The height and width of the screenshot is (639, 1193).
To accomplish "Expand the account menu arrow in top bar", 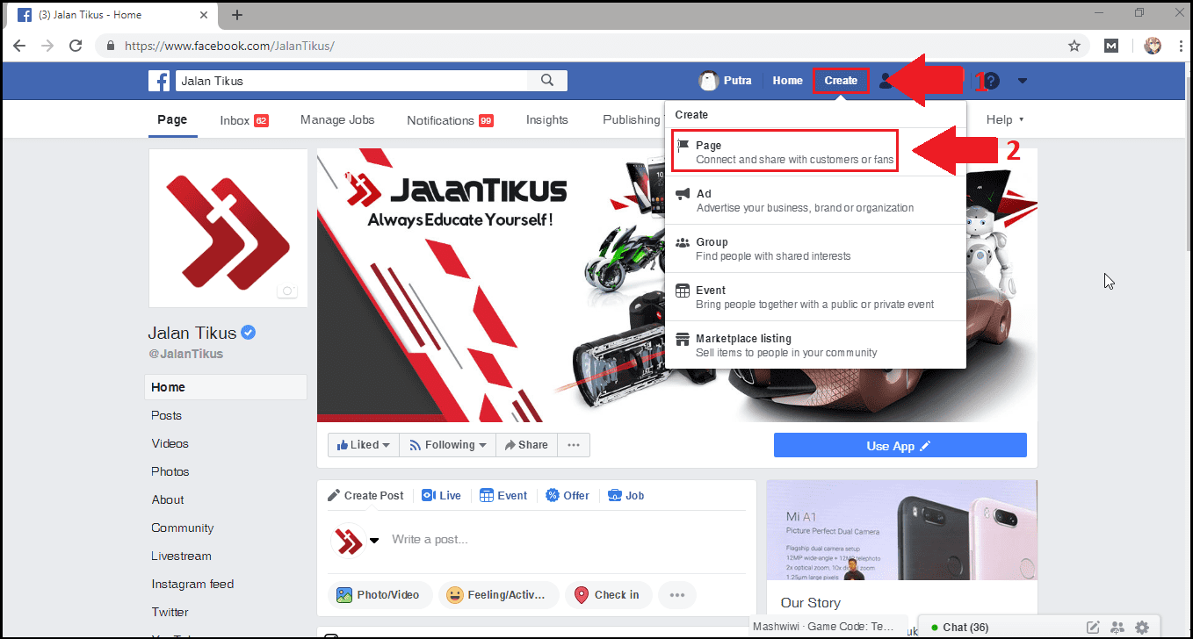I will point(1022,81).
